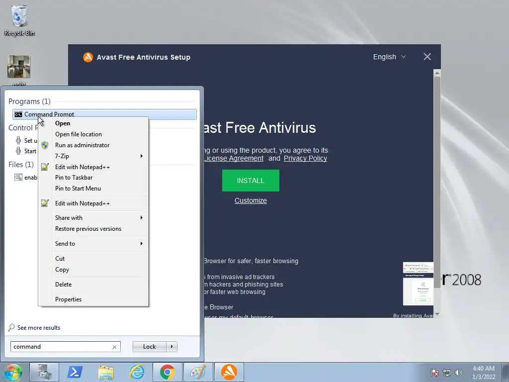509x382 pixels.
Task: Choose Run as administrator
Action: click(82, 145)
